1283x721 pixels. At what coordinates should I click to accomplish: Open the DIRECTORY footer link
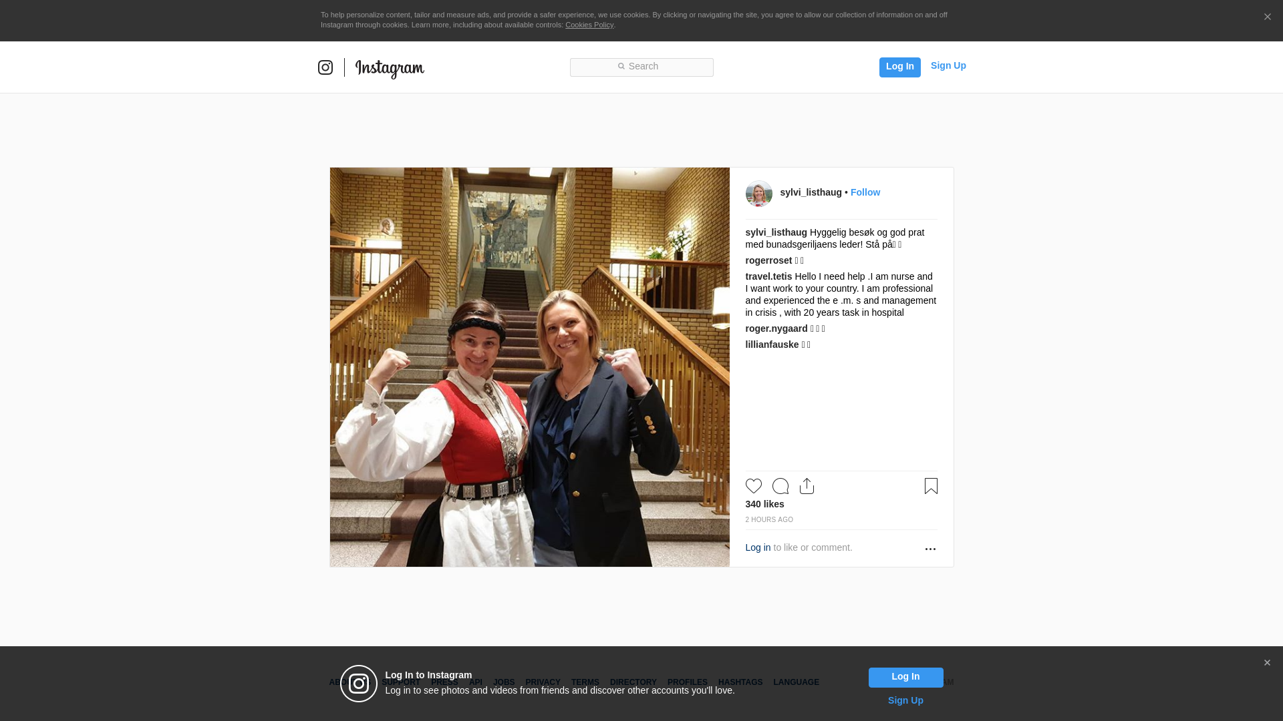633,682
